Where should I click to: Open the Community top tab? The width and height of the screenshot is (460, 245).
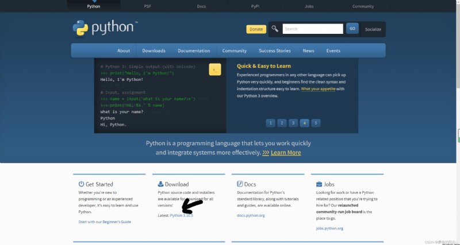(363, 6)
